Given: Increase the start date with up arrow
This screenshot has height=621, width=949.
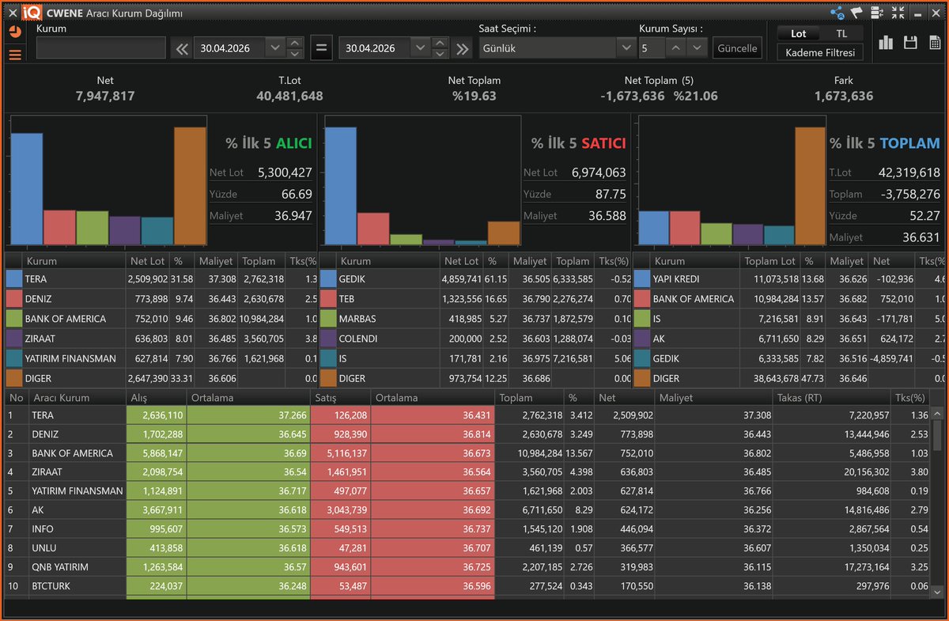Looking at the screenshot, I should pos(294,43).
